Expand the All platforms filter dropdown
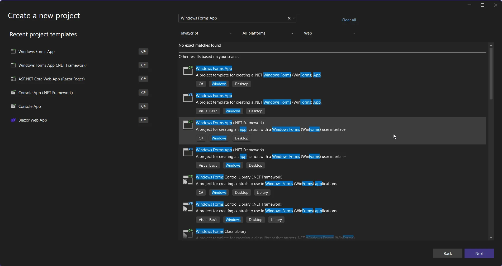Viewport: 502px width, 266px height. click(268, 33)
